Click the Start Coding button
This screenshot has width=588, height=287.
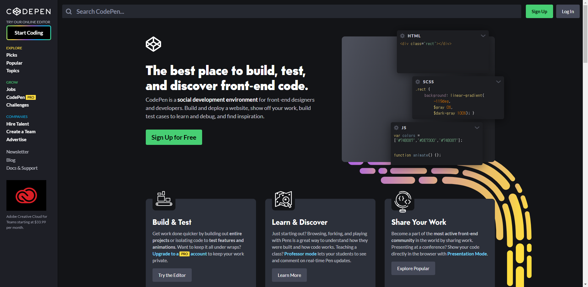click(29, 33)
